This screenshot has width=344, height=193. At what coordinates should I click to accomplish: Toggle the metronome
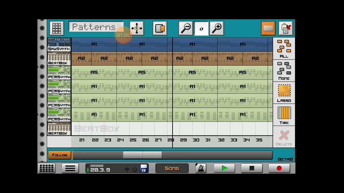point(201,168)
